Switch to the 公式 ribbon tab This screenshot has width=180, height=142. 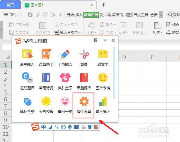point(103,15)
